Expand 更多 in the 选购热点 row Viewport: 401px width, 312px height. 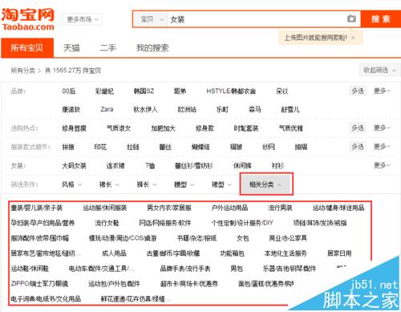(382, 128)
